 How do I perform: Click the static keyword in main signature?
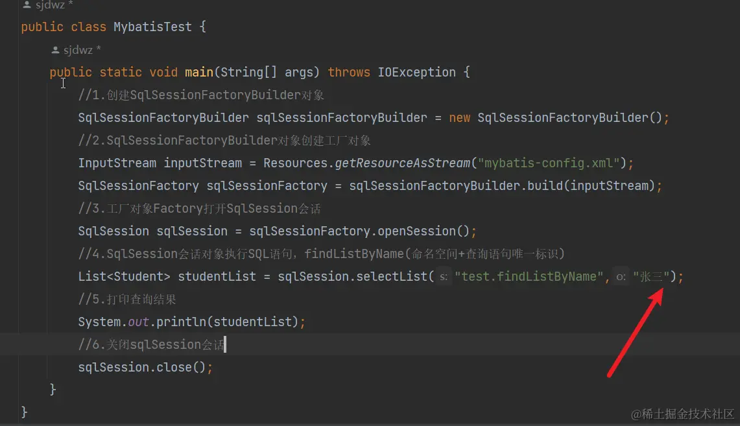[x=121, y=72]
